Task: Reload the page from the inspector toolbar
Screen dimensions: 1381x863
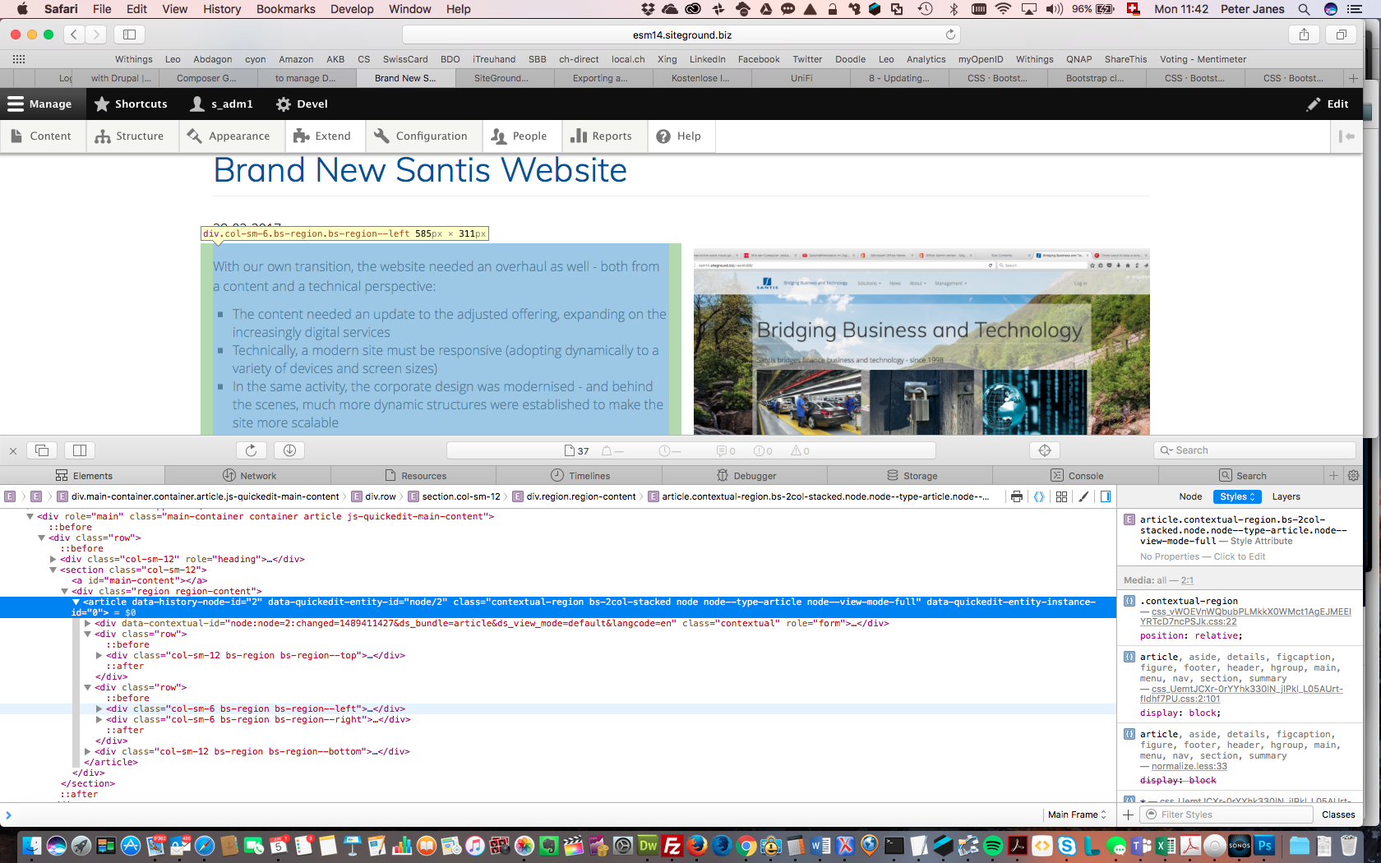Action: point(251,450)
